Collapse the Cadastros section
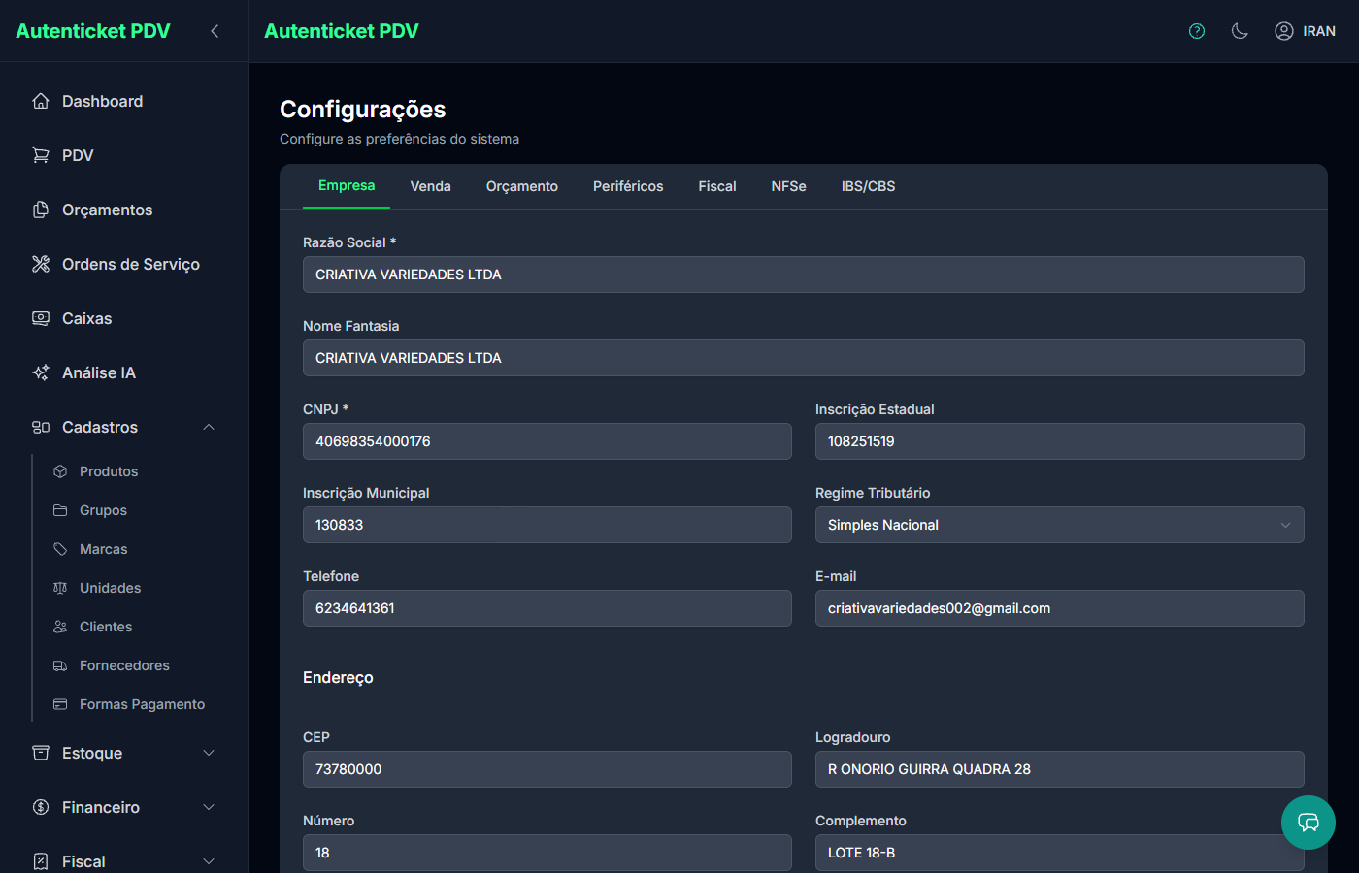 pos(208,427)
